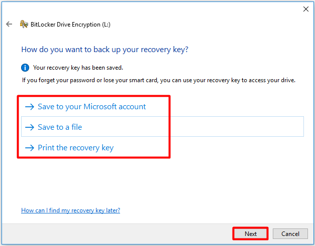
Task: Click the BitLocker Drive Encryption (L:) title
Action: 70,25
